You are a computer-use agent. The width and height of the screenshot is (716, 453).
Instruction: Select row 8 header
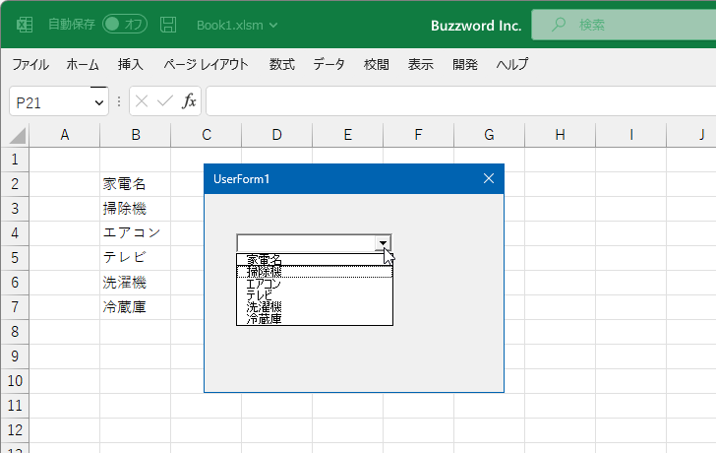[x=15, y=332]
